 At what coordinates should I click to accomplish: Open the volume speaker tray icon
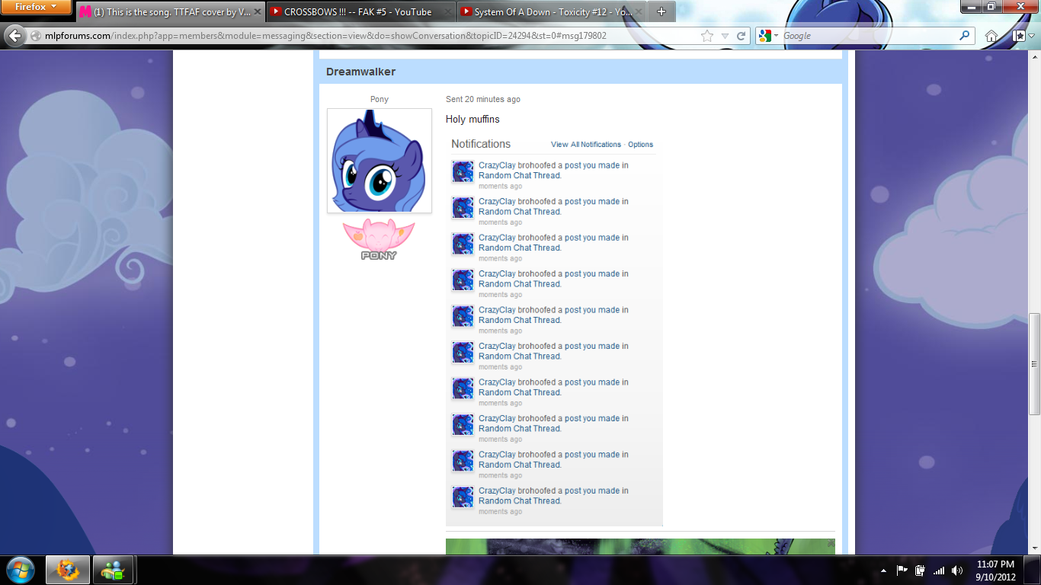click(x=957, y=571)
